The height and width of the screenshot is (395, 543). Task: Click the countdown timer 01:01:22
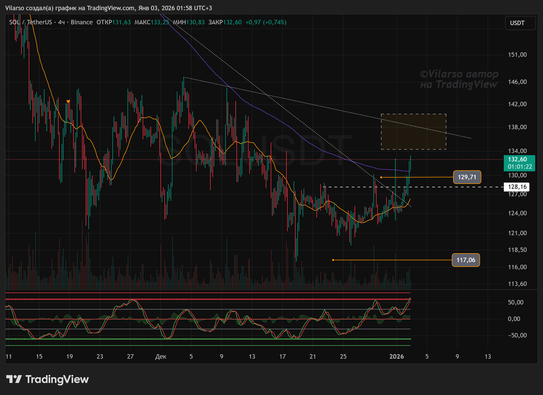click(x=520, y=167)
